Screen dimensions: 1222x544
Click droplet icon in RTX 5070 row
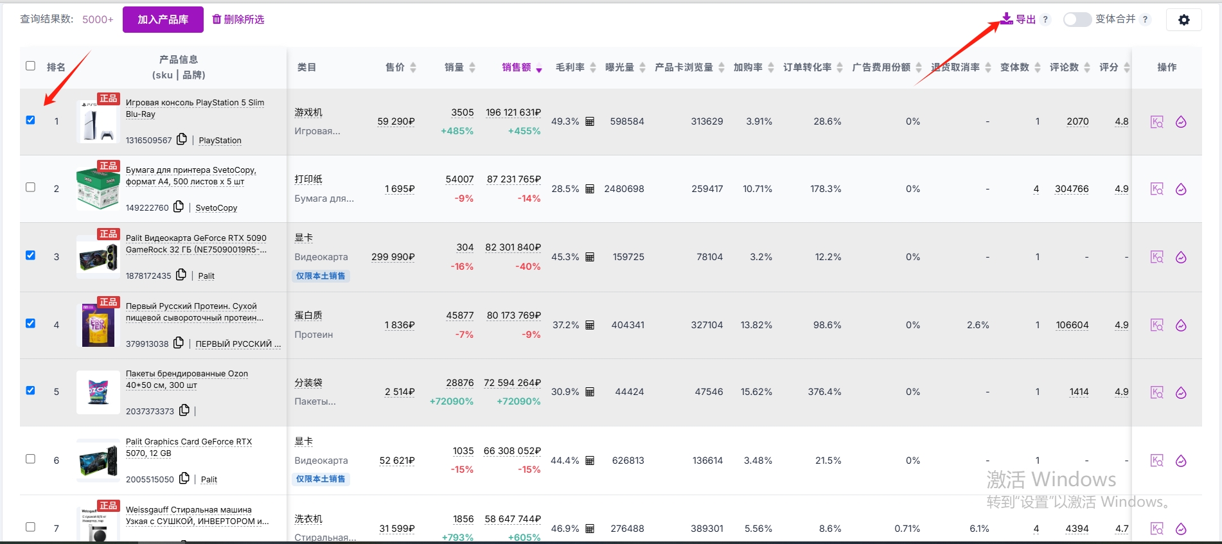pyautogui.click(x=1181, y=461)
